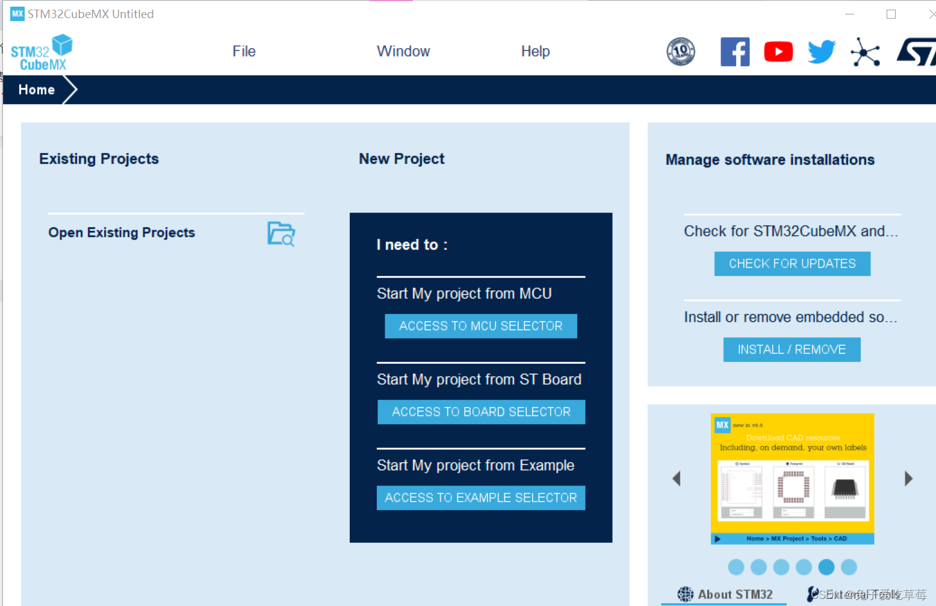Click ACCESS TO MCU SELECTOR button
Image resolution: width=936 pixels, height=606 pixels.
coord(481,326)
